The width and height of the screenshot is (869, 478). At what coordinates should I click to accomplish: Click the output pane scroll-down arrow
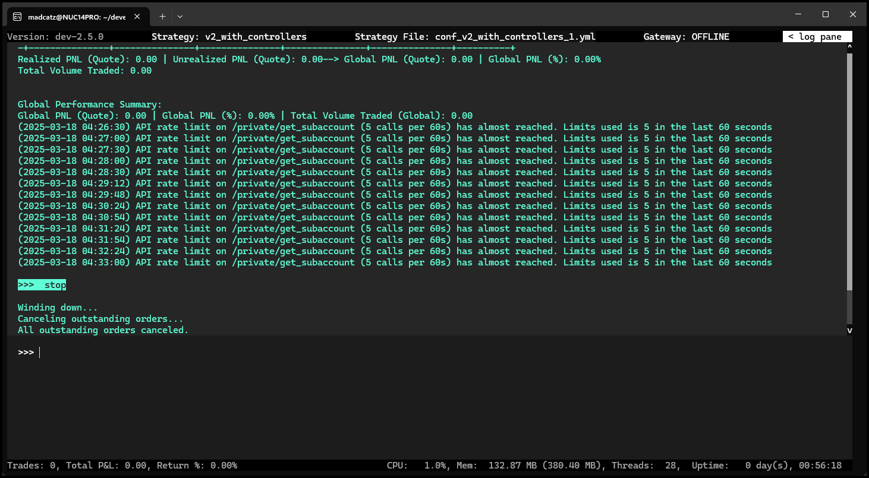pos(849,331)
